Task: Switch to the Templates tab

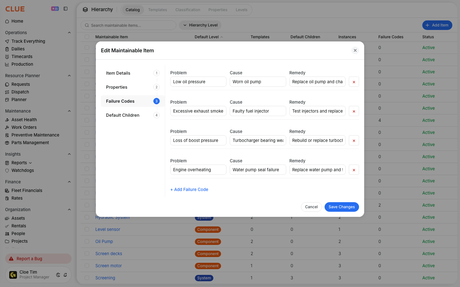Action: (x=157, y=10)
